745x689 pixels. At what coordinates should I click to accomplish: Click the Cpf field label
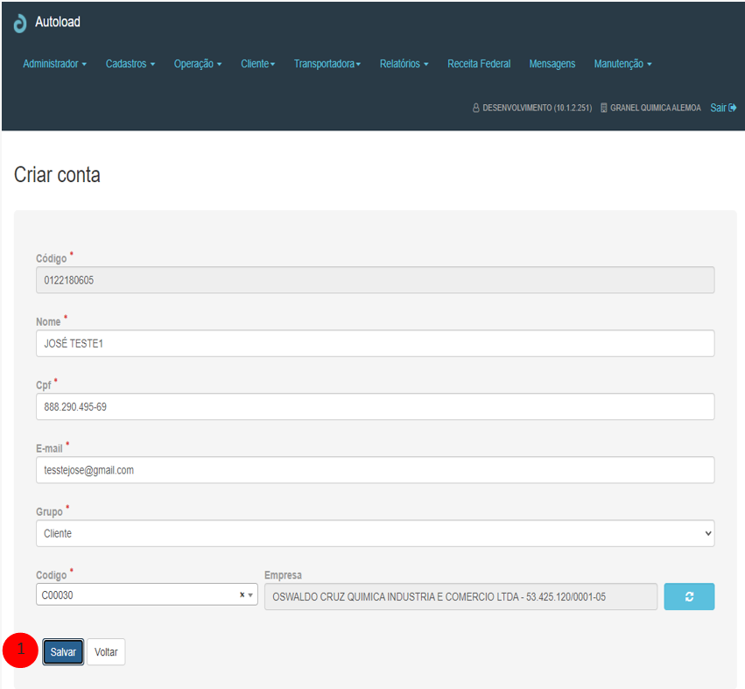44,385
